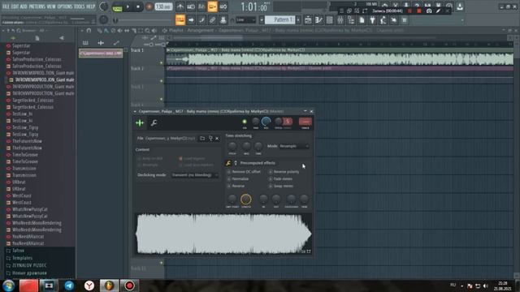This screenshot has height=292, width=520.
Task: Open Telegram from the taskbar
Action: [x=69, y=286]
